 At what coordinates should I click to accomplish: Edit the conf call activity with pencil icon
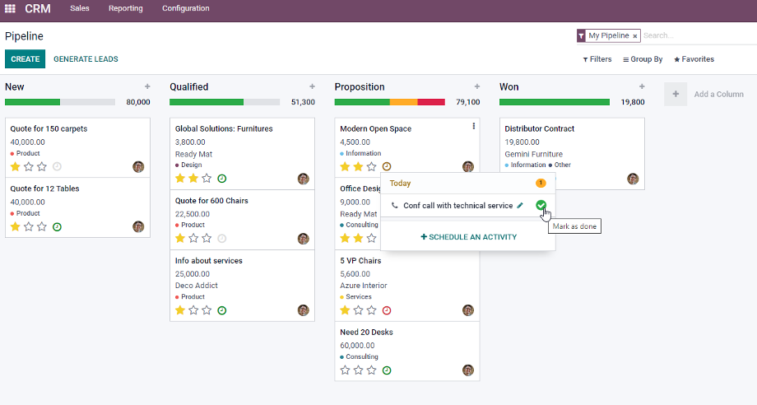click(x=520, y=206)
